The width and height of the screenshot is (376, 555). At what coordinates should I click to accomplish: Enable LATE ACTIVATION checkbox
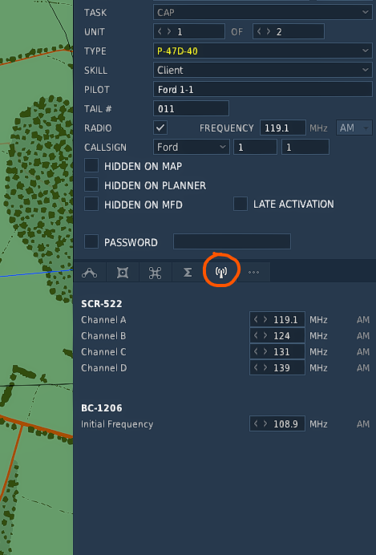(x=241, y=204)
